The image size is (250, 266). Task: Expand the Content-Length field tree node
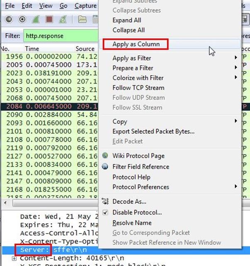[15, 259]
